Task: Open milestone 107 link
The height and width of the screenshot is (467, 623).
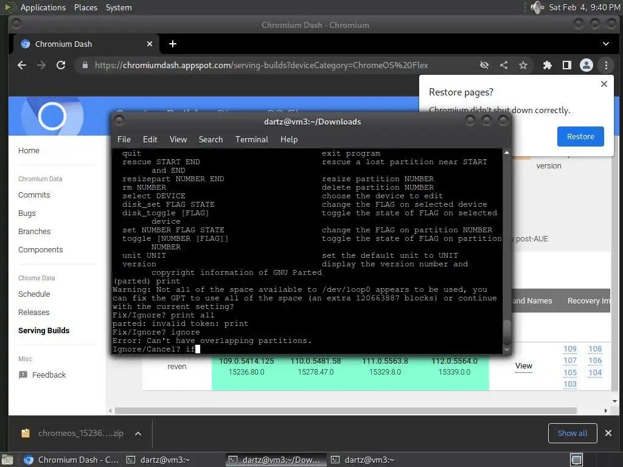Action: point(569,360)
